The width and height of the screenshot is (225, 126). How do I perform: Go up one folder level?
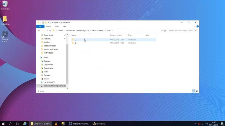pos(50,31)
